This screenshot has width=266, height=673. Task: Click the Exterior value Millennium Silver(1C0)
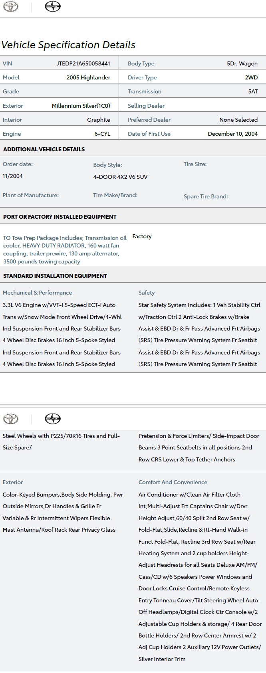click(81, 106)
